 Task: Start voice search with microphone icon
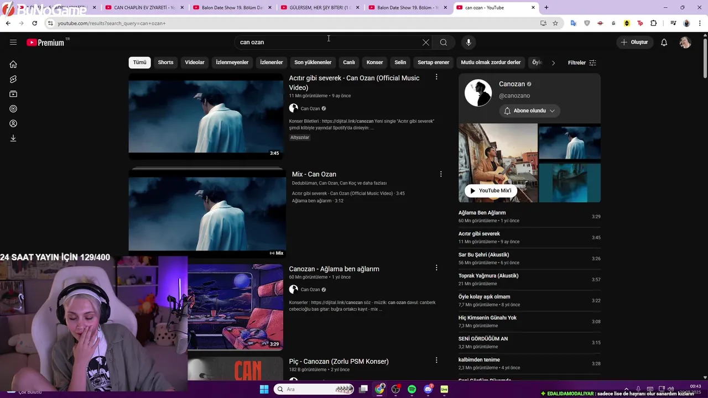point(468,43)
